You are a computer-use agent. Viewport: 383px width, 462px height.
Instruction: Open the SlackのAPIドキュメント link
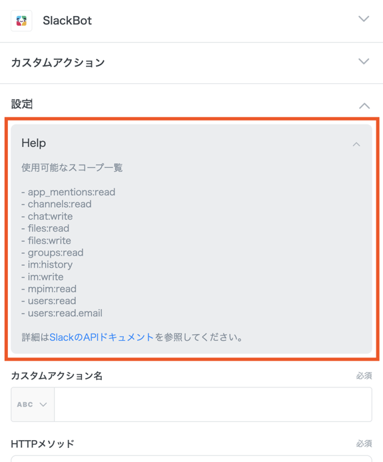(101, 337)
